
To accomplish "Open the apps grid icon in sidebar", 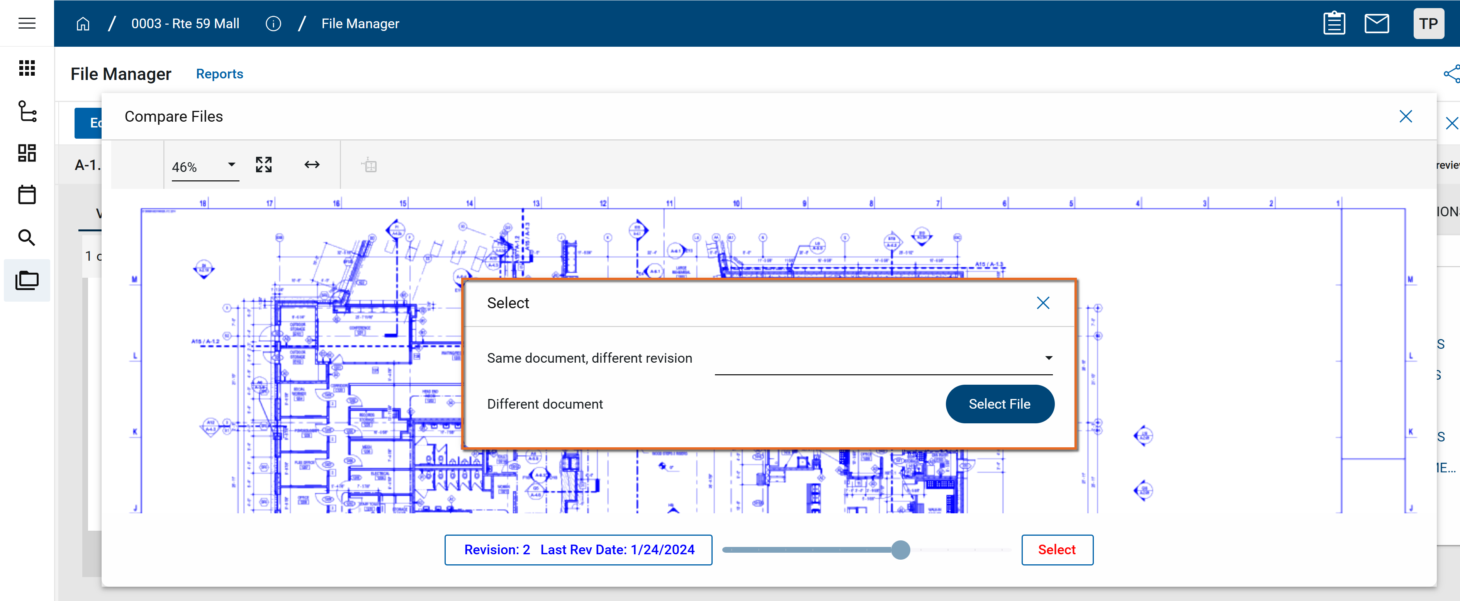I will (x=27, y=68).
